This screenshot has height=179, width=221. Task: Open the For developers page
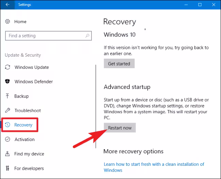pos(29,168)
